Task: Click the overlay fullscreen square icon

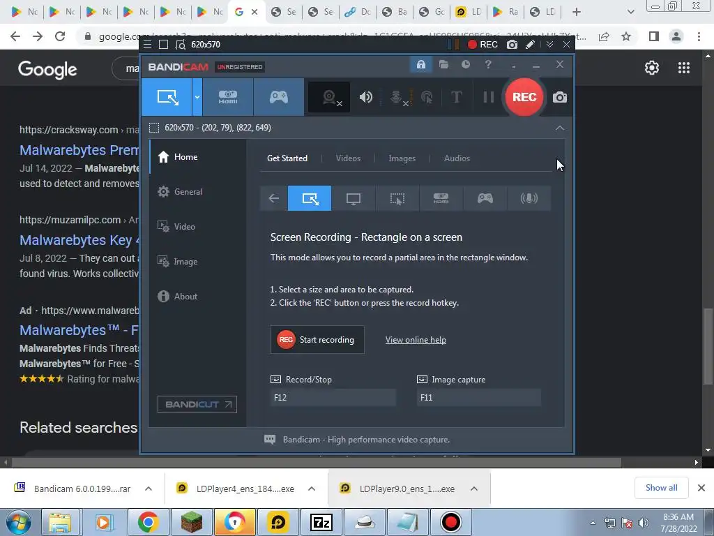Action: (163, 44)
